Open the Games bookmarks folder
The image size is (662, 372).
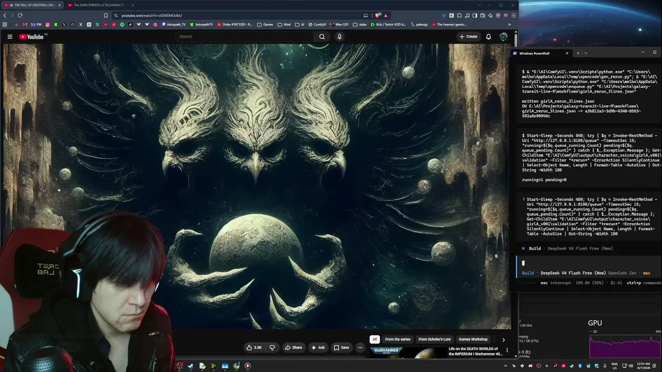click(265, 24)
